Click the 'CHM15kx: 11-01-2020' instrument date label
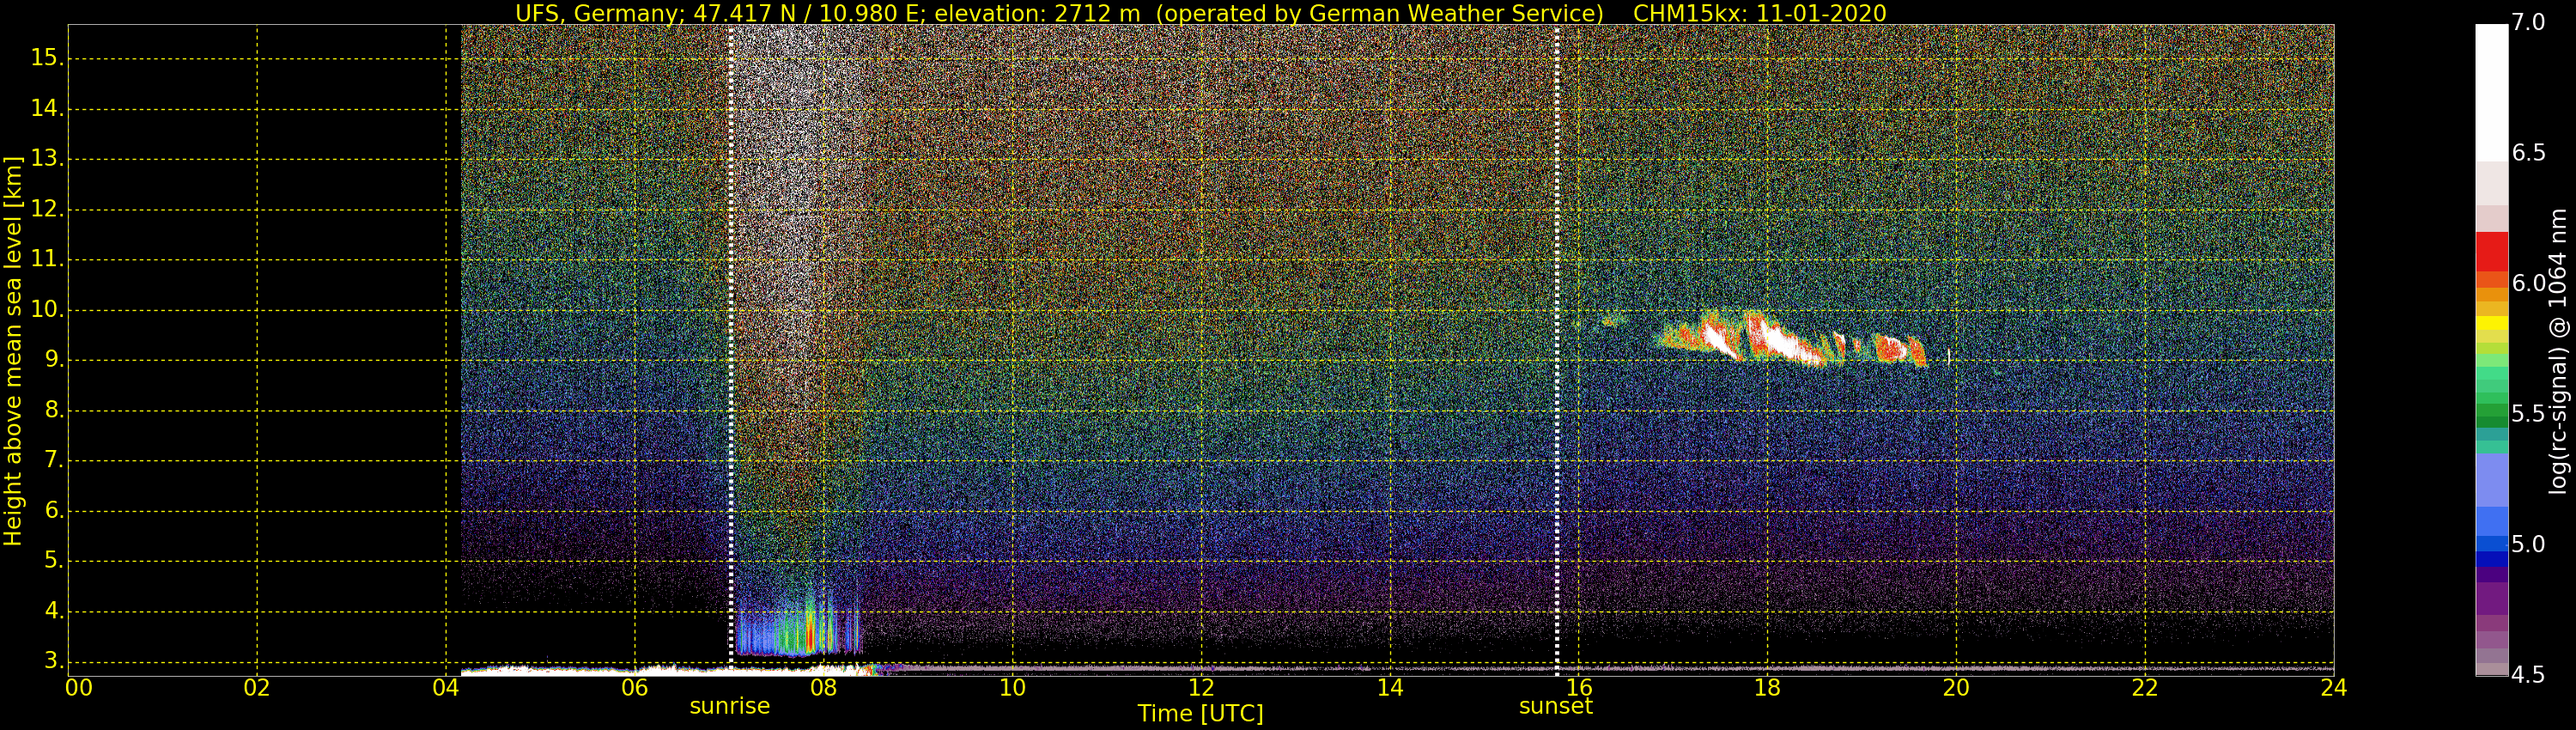The height and width of the screenshot is (730, 2576). click(1759, 13)
